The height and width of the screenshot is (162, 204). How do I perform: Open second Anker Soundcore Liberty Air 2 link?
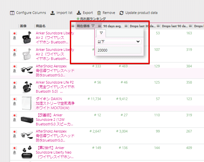55,54
